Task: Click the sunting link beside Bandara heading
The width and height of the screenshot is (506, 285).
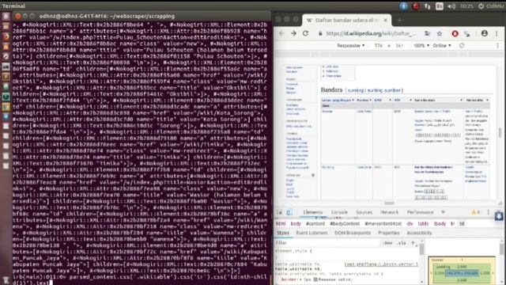Action: click(356, 90)
